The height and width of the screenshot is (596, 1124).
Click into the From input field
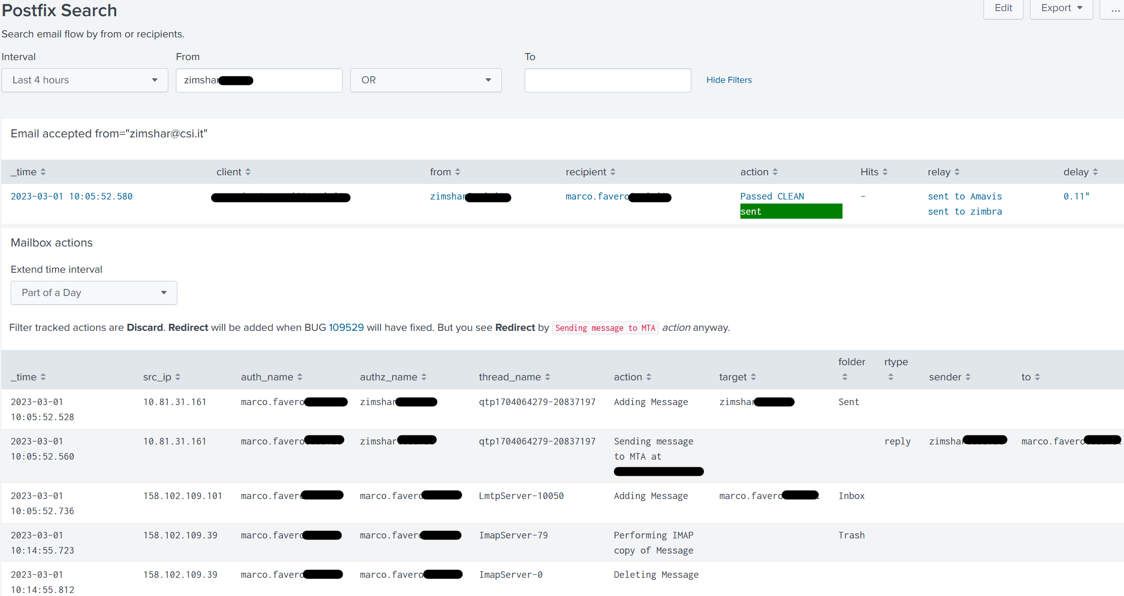tap(259, 80)
